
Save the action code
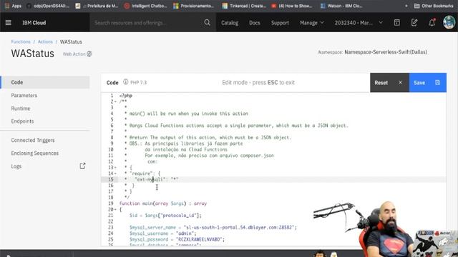point(428,83)
